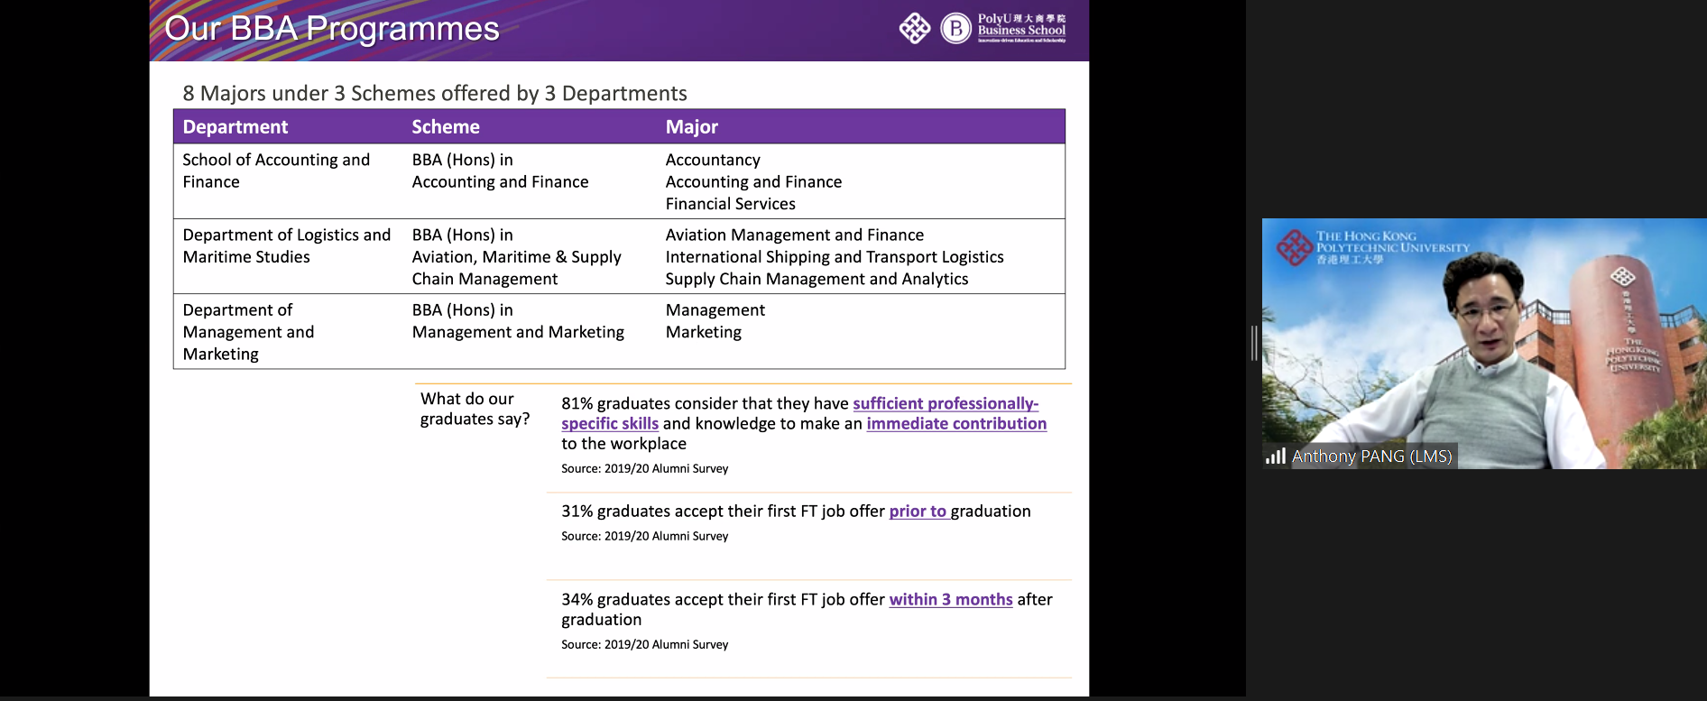
Task: Select Anthony PANG's video thumbnail
Action: click(1483, 343)
